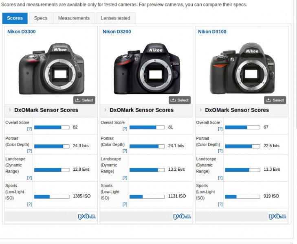Open the Specs tab
This screenshot has width=297, height=244.
coord(41,18)
